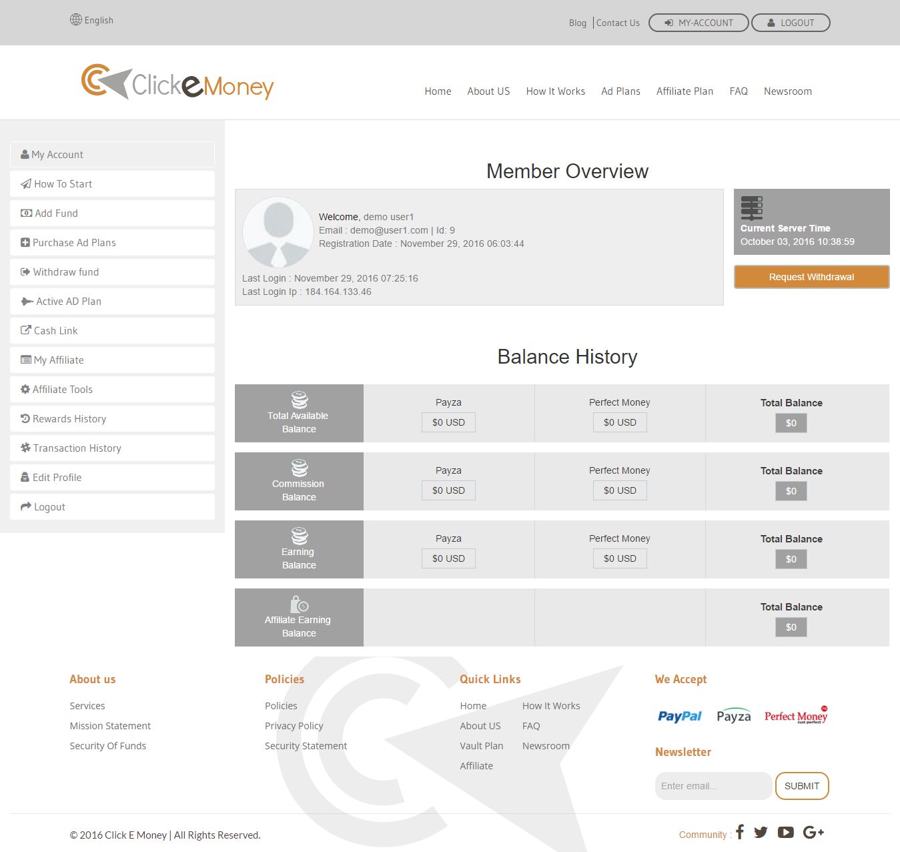Click the Rewards History clock icon

[x=25, y=419]
